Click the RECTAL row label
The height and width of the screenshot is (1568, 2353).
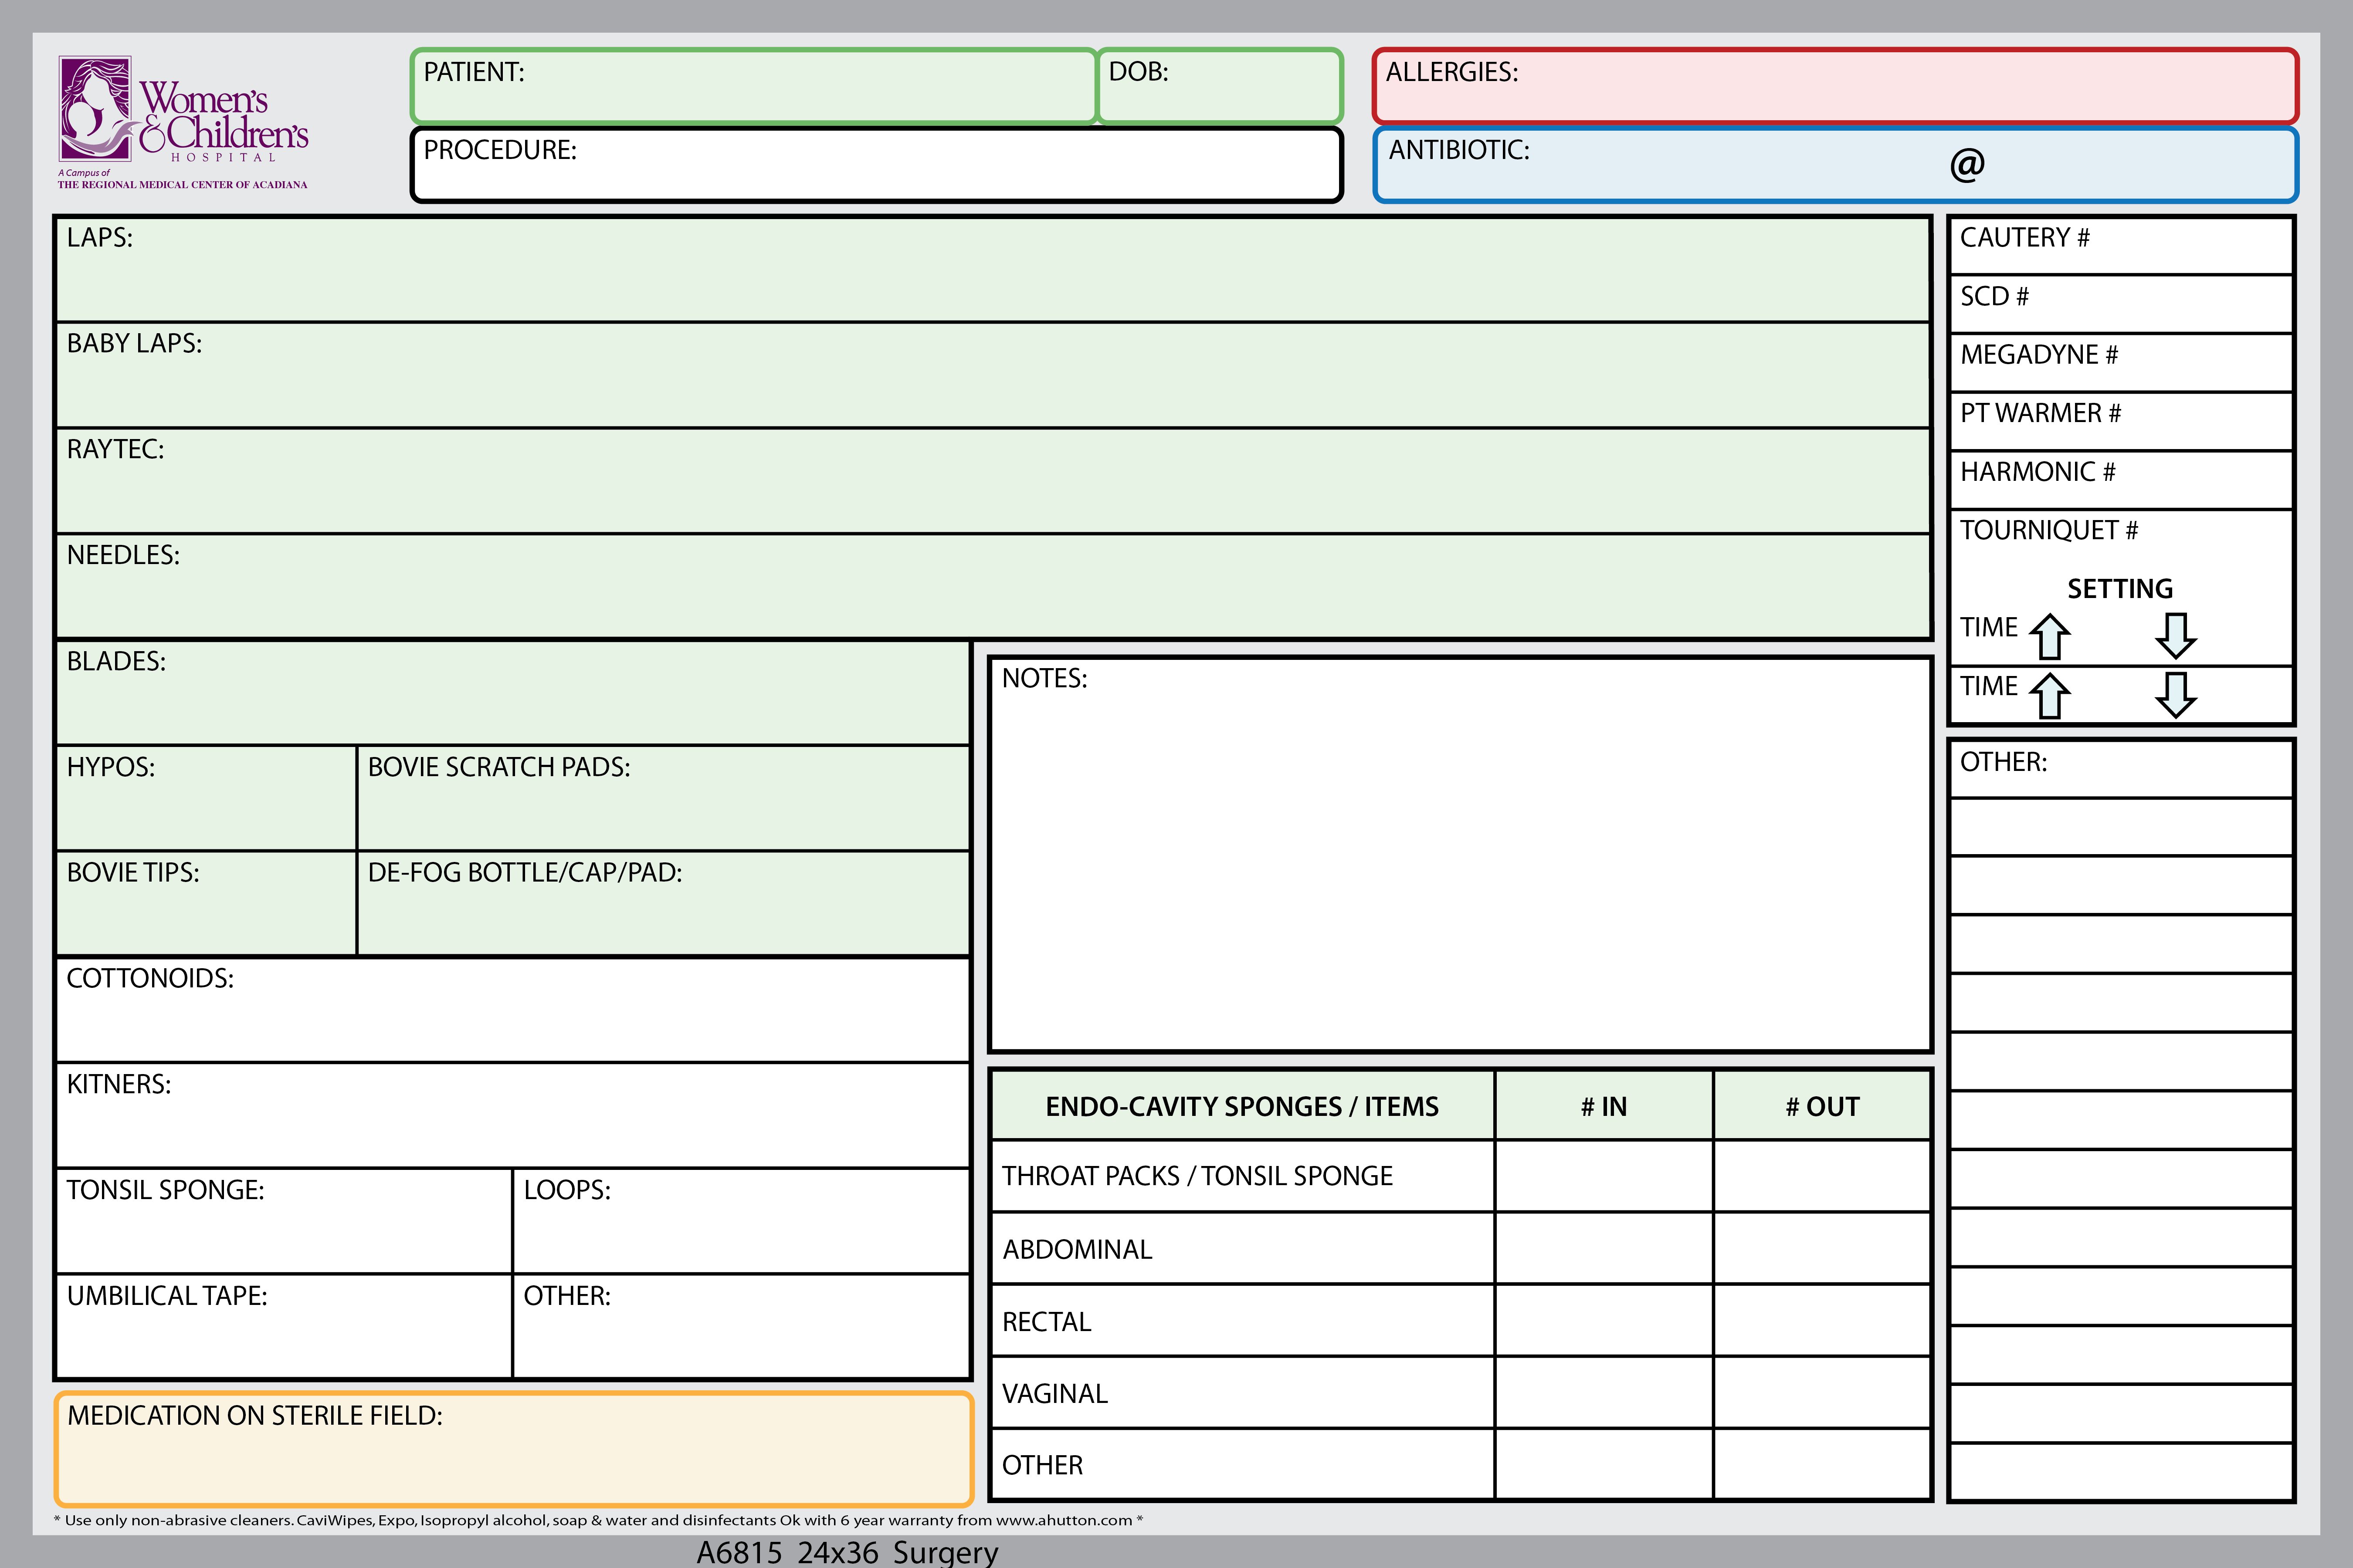click(x=1047, y=1321)
